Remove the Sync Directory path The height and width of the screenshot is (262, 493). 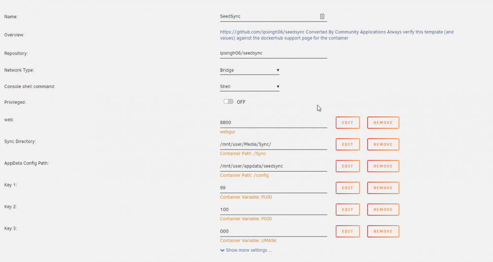coord(383,145)
